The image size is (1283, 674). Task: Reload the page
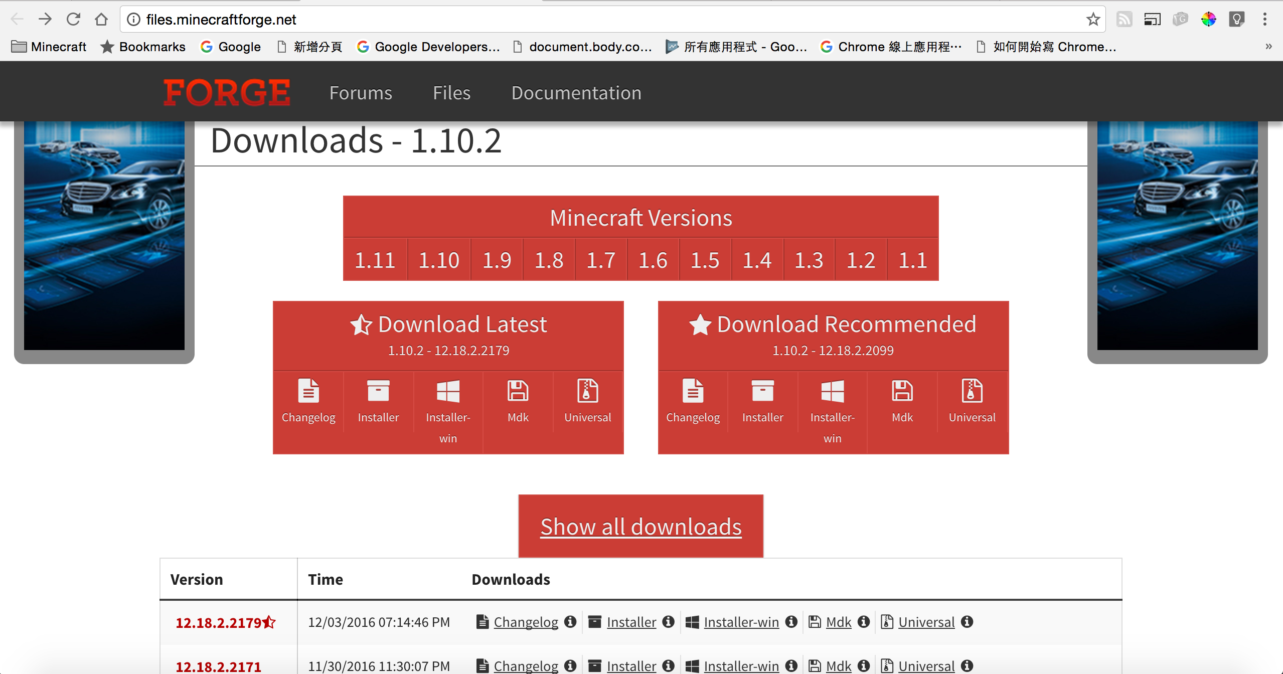pyautogui.click(x=73, y=20)
